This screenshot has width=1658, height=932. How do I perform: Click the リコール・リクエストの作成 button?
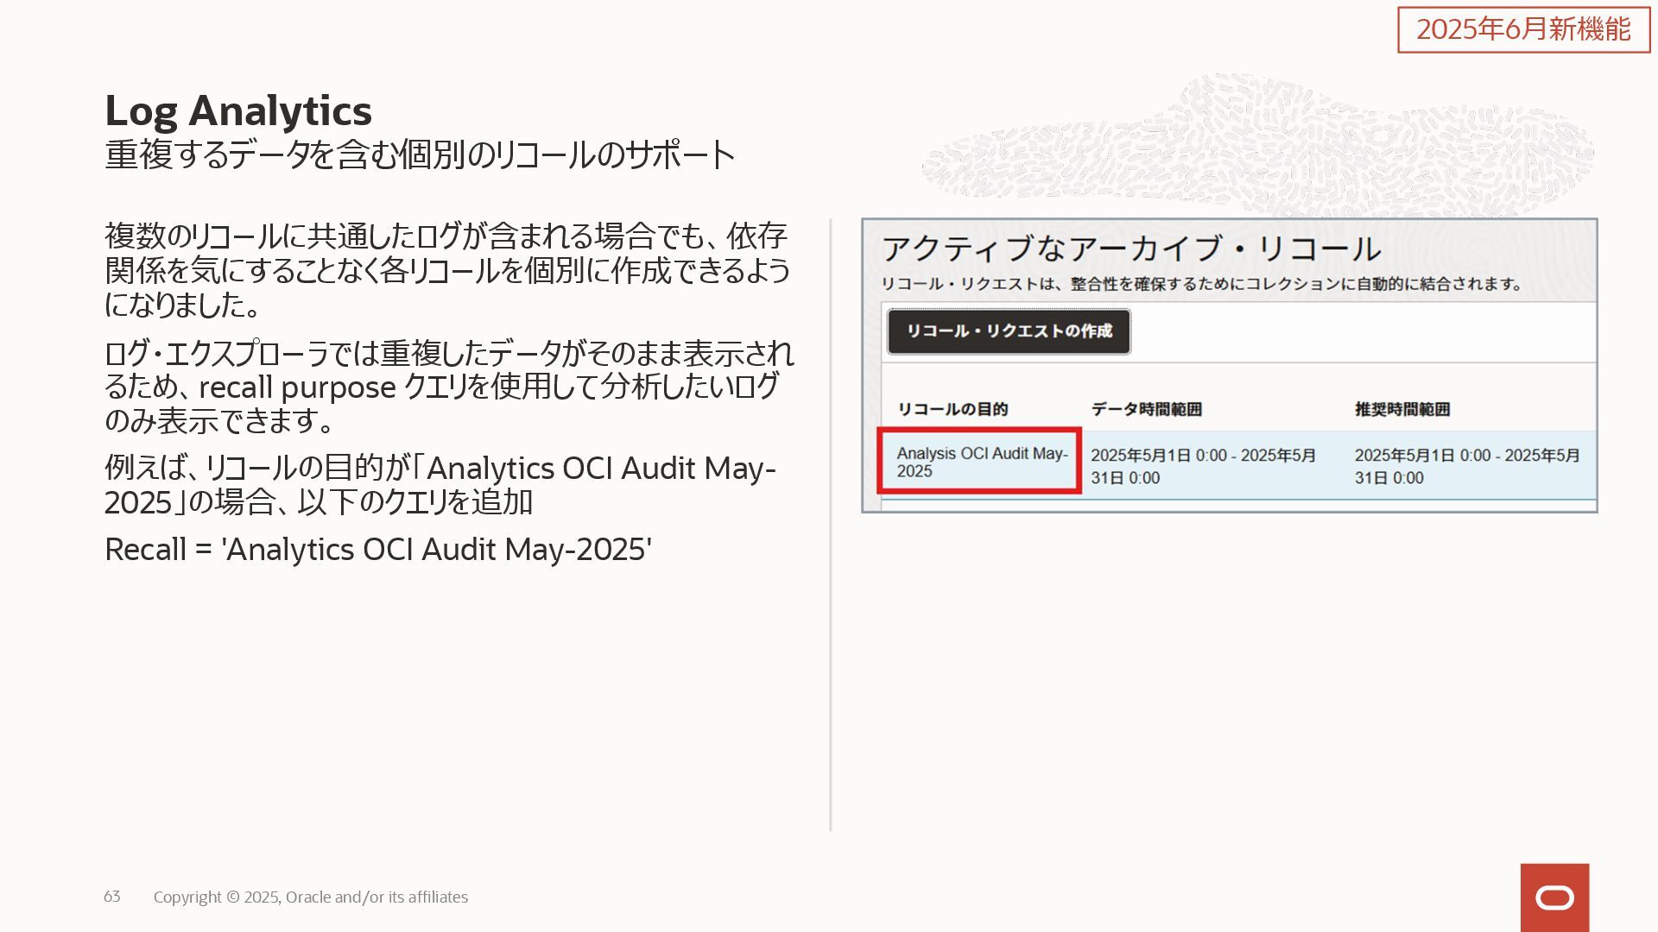pyautogui.click(x=1009, y=331)
